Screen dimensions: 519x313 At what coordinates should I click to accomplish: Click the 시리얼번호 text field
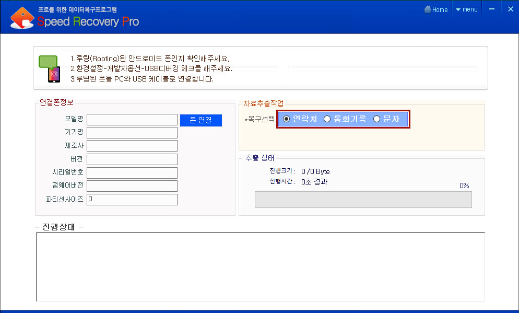[x=132, y=172]
